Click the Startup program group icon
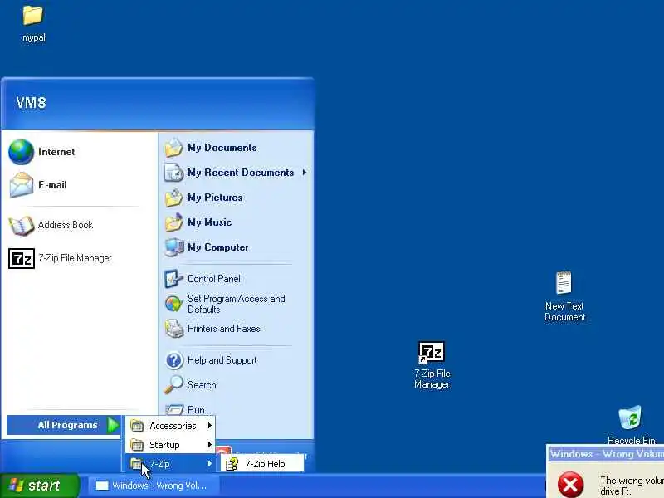The width and height of the screenshot is (664, 498). click(137, 445)
